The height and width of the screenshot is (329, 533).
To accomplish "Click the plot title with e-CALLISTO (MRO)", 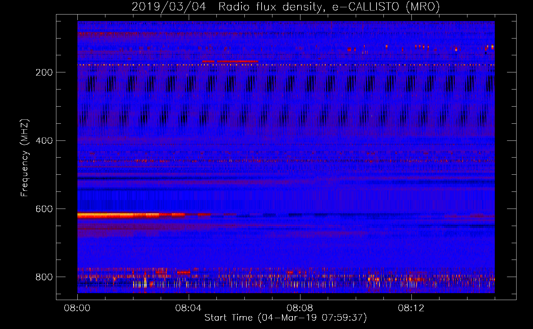I will click(286, 7).
